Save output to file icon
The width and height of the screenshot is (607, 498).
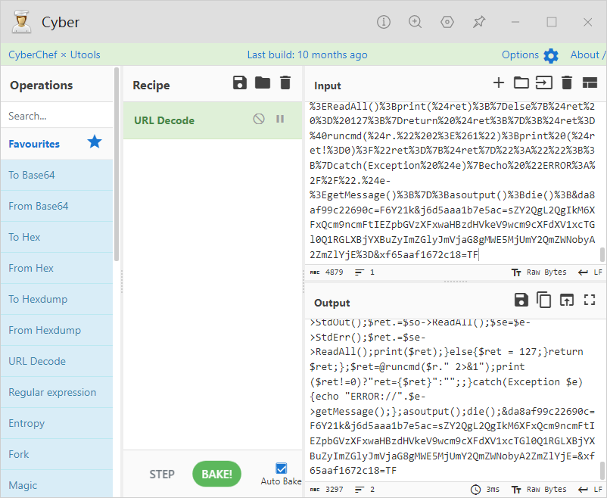click(521, 300)
